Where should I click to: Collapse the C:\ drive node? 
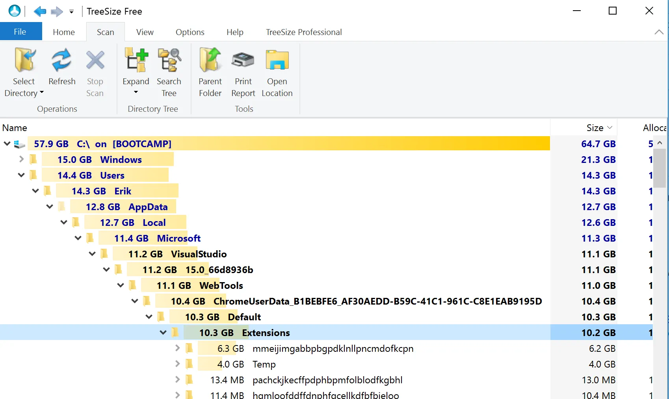point(7,144)
